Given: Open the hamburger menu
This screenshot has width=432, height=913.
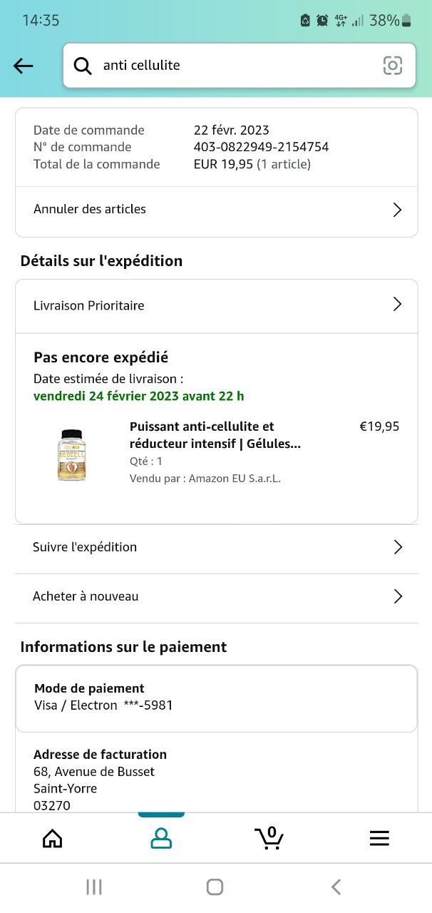Looking at the screenshot, I should 379,838.
